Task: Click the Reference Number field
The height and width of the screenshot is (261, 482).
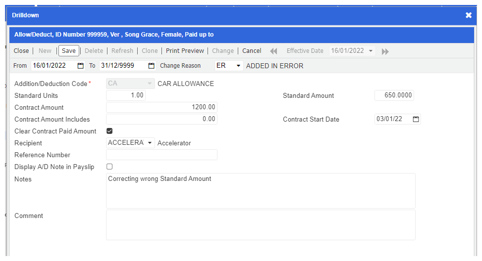Action: tap(161, 155)
